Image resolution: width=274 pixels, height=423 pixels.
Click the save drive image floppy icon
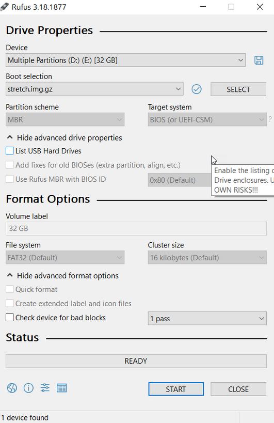(x=259, y=60)
